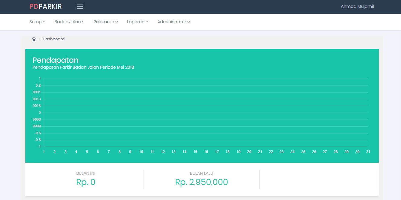Image resolution: width=401 pixels, height=200 pixels.
Task: Click day 8 on the chart x-axis
Action: (x=119, y=152)
